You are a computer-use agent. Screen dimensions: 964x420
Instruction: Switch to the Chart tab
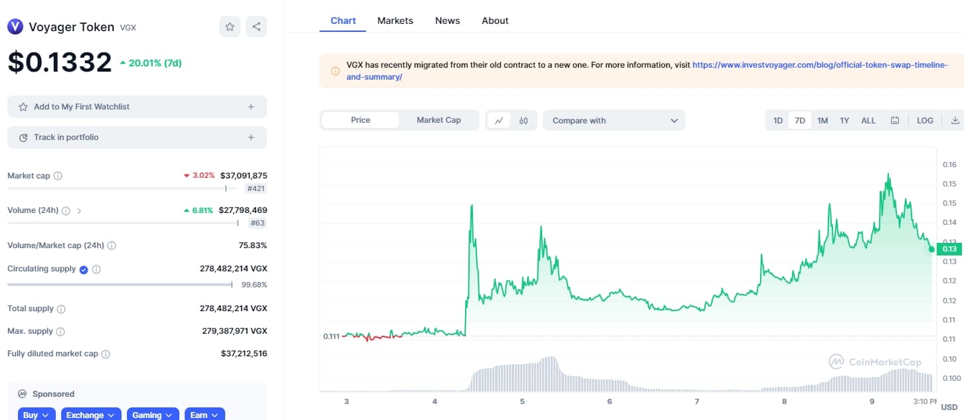343,21
